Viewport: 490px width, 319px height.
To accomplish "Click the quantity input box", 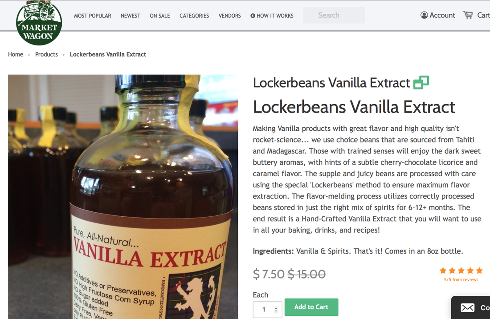I will click(x=267, y=309).
